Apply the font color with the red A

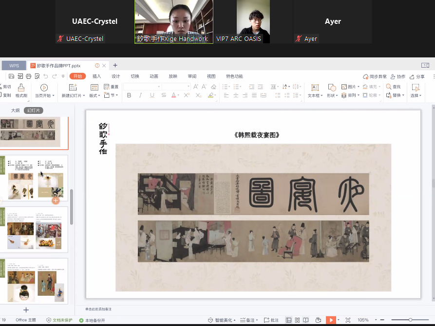click(x=174, y=95)
